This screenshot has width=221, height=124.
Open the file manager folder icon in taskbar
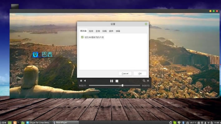[x=23, y=122]
